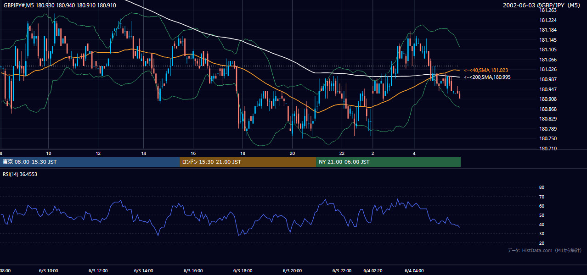
Task: Click RSI scale value 50
Action: [542, 215]
